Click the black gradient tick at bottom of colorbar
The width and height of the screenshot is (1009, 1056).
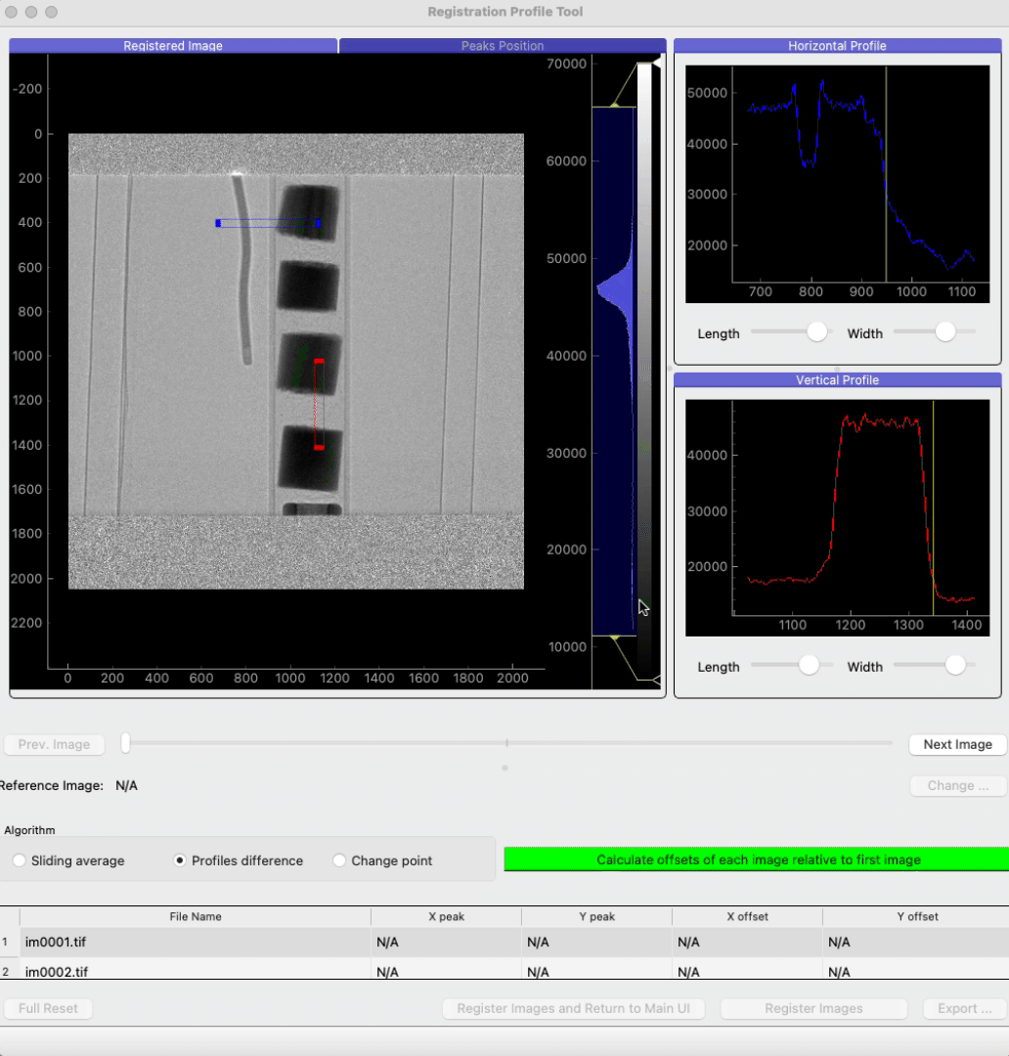pyautogui.click(x=657, y=679)
